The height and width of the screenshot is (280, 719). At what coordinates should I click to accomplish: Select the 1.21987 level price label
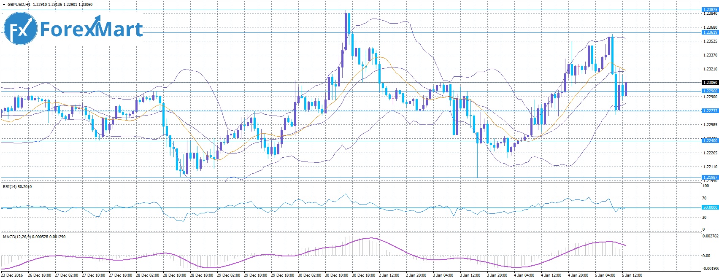pyautogui.click(x=710, y=178)
